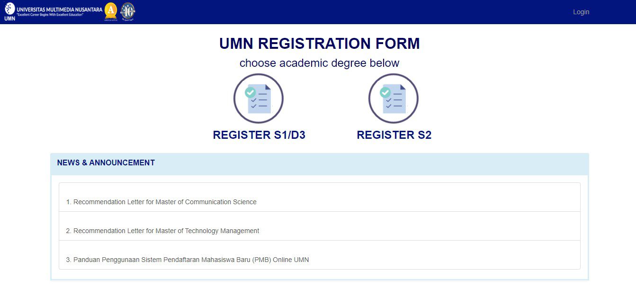636x307 pixels.
Task: Click the gold 'A' accreditation badge
Action: coord(110,10)
